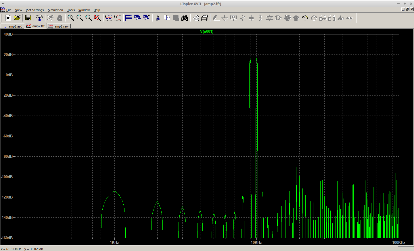Click the close all windows icon

[x=147, y=18]
